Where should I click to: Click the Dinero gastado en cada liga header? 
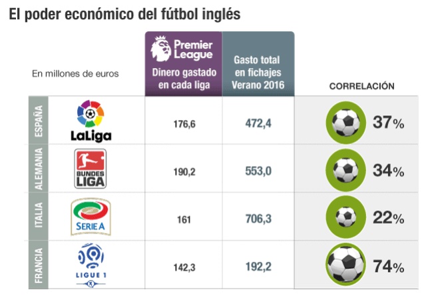(184, 79)
